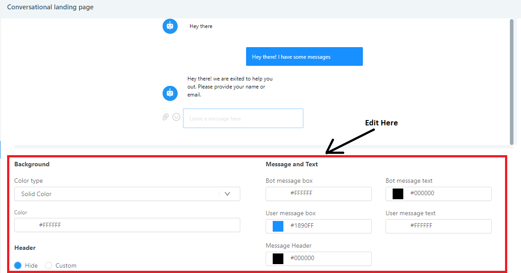Edit the Message Header hex value

pyautogui.click(x=318, y=259)
